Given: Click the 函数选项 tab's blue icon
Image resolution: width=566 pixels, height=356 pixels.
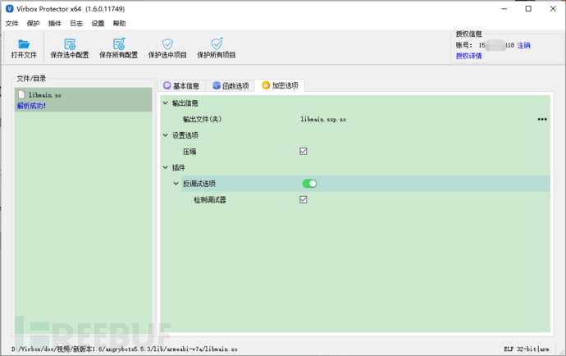Looking at the screenshot, I should click(217, 85).
